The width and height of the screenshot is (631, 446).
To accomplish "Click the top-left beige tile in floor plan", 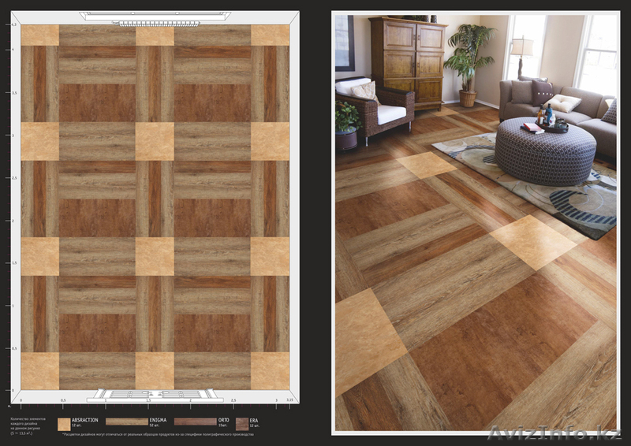I will coord(40,35).
